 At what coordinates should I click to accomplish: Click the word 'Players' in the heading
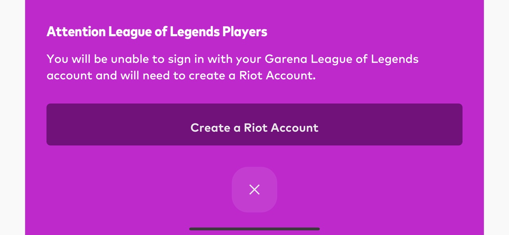245,32
